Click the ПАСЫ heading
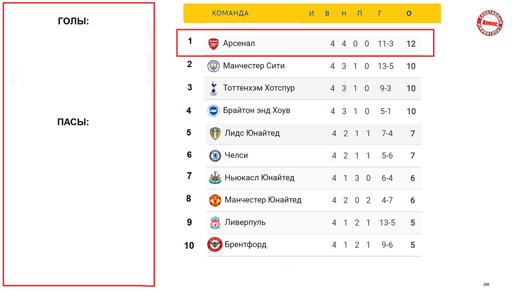 click(73, 122)
